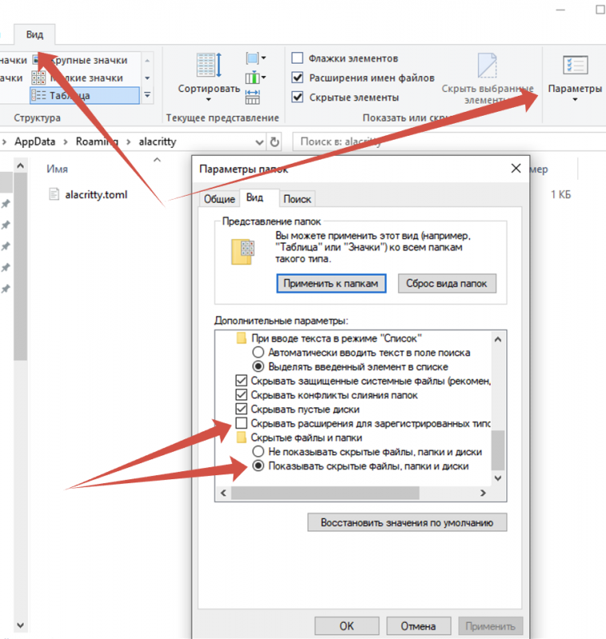Click advanced list scroll right arrow
The height and width of the screenshot is (639, 606).
tap(483, 493)
